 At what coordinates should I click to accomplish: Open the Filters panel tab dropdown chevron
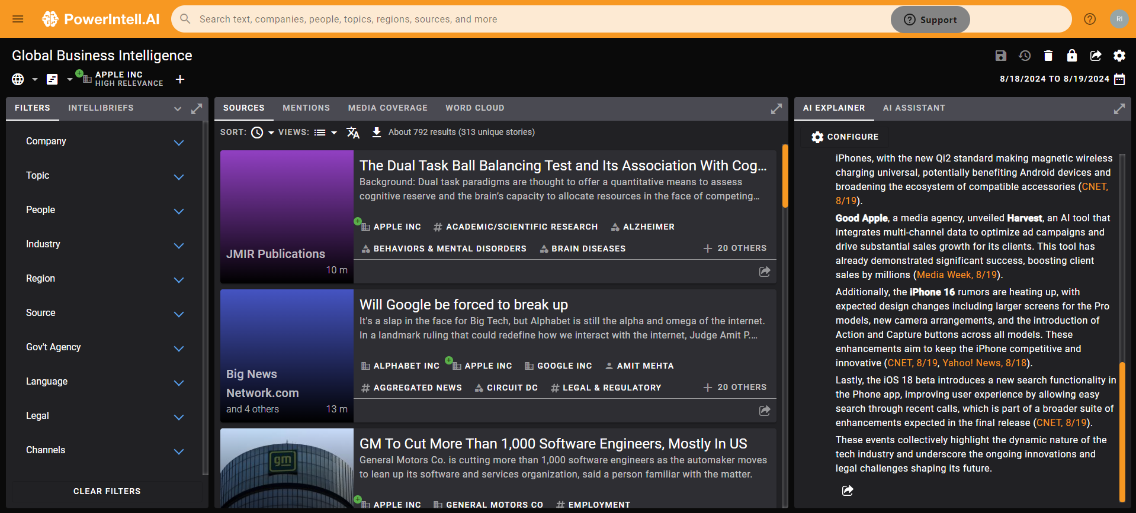[x=178, y=109]
